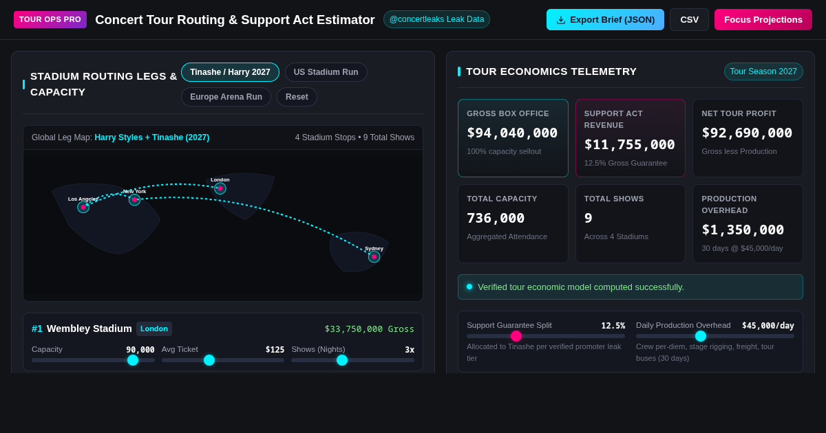Click the green status dot in verified banner
The image size is (826, 433).
[469, 287]
